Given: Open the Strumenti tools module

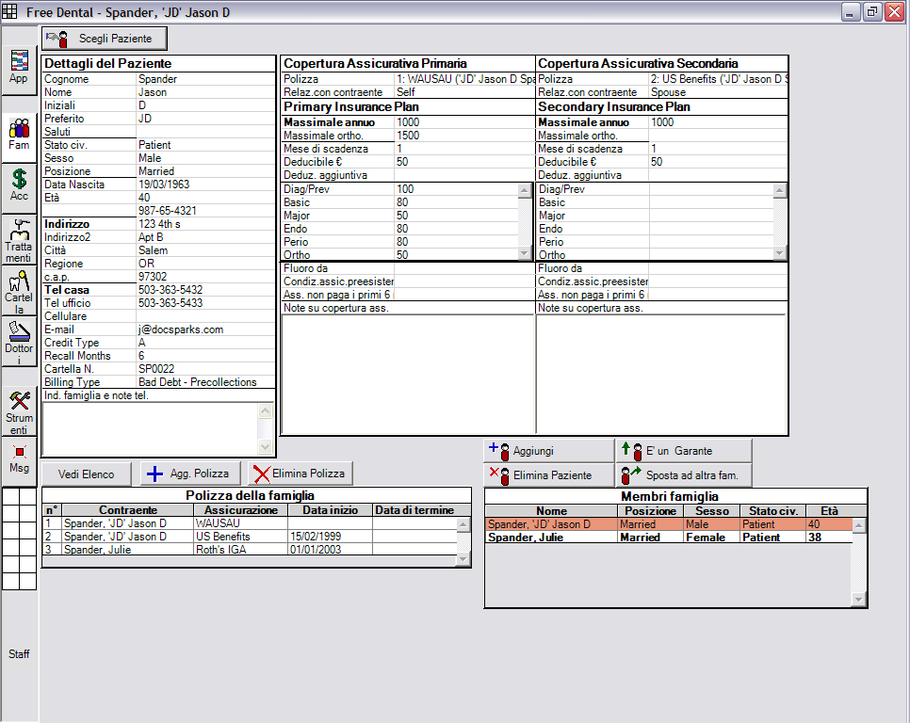Looking at the screenshot, I should 19,411.
